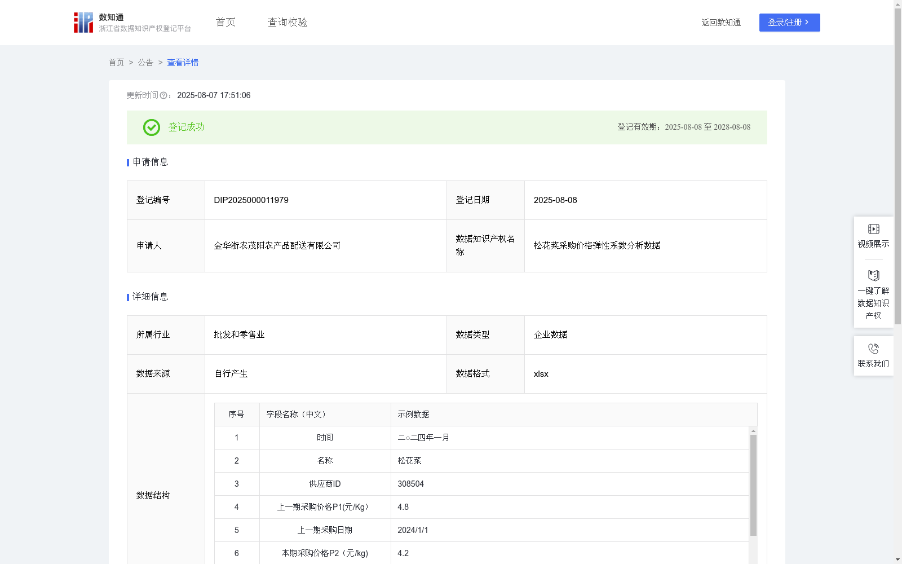Click the 企业数据 data type value
This screenshot has height=564, width=902.
click(550, 335)
